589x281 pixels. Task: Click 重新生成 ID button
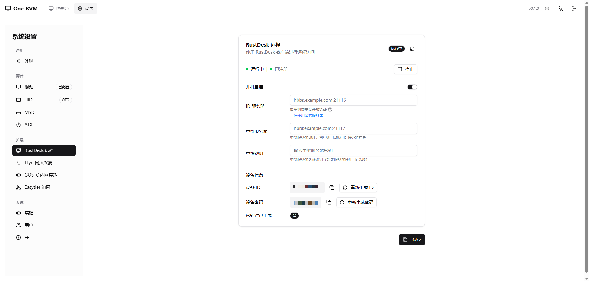(x=358, y=188)
